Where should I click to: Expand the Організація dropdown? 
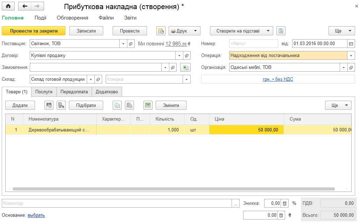click(344, 67)
